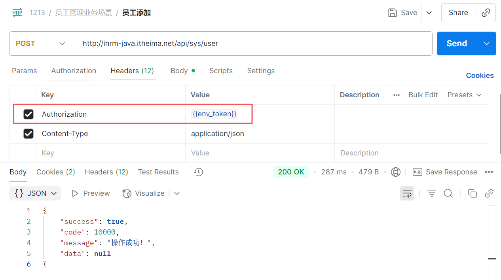Screen dimensions: 501x280
Task: Click Bulk Edit for headers
Action: pos(423,95)
